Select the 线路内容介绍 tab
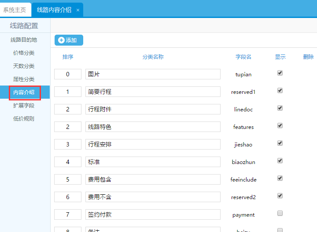 point(54,10)
